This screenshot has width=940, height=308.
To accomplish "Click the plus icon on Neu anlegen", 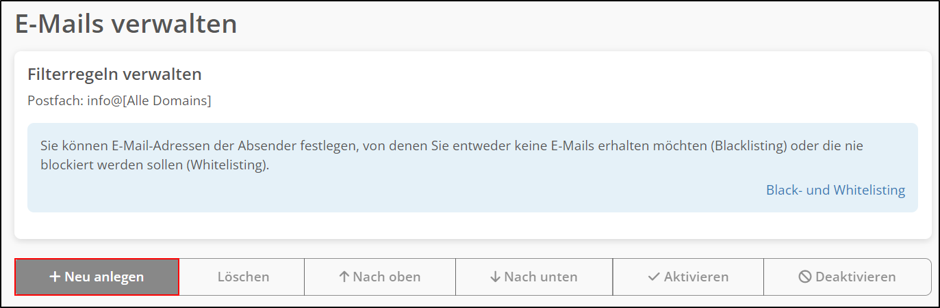I will coord(55,277).
